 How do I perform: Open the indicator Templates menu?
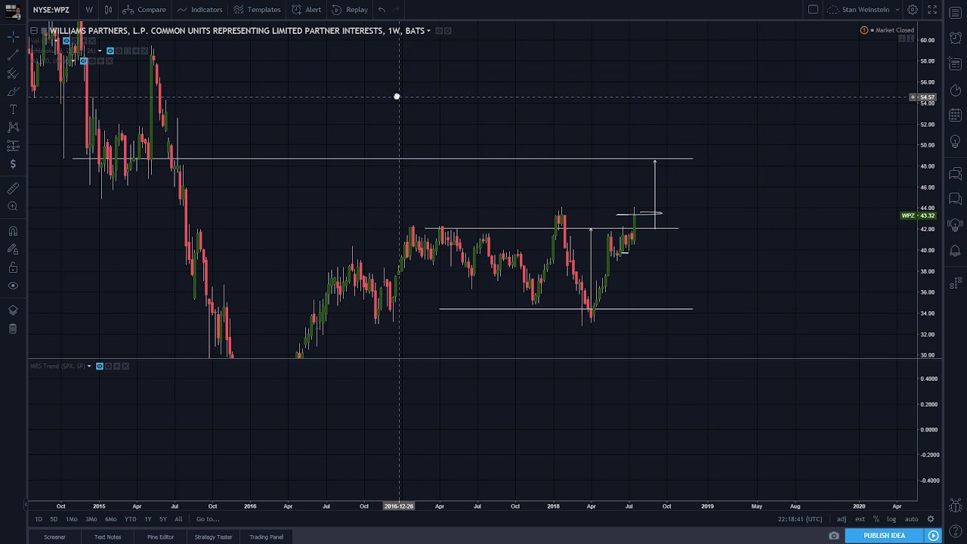pyautogui.click(x=257, y=10)
